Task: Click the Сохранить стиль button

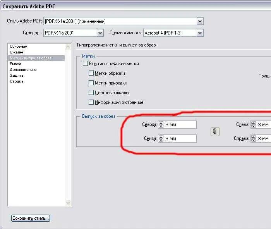Action: tap(31, 218)
